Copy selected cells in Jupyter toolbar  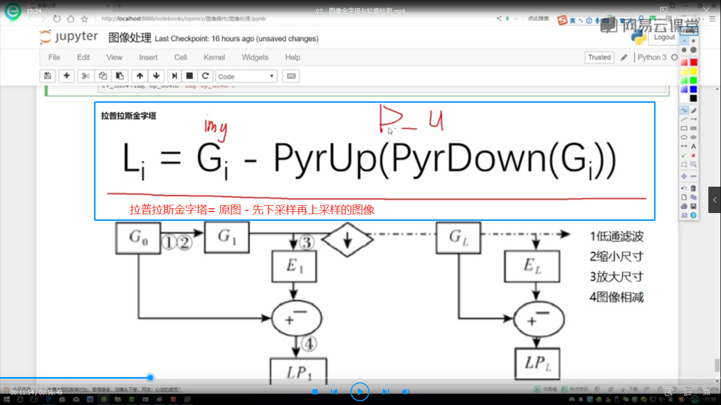pos(103,76)
